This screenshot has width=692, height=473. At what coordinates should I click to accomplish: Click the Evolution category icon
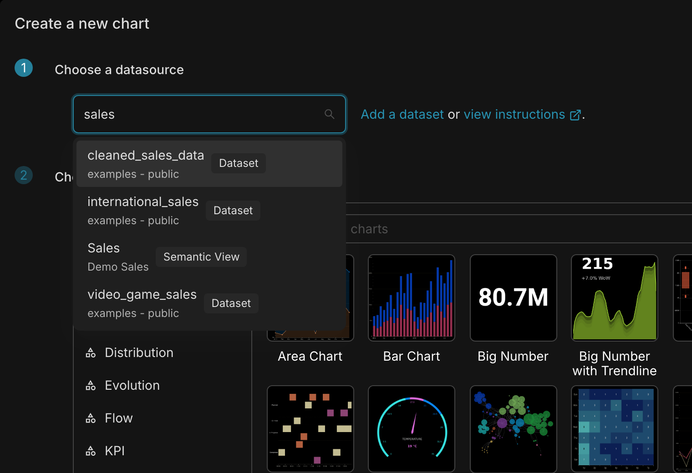tap(91, 386)
